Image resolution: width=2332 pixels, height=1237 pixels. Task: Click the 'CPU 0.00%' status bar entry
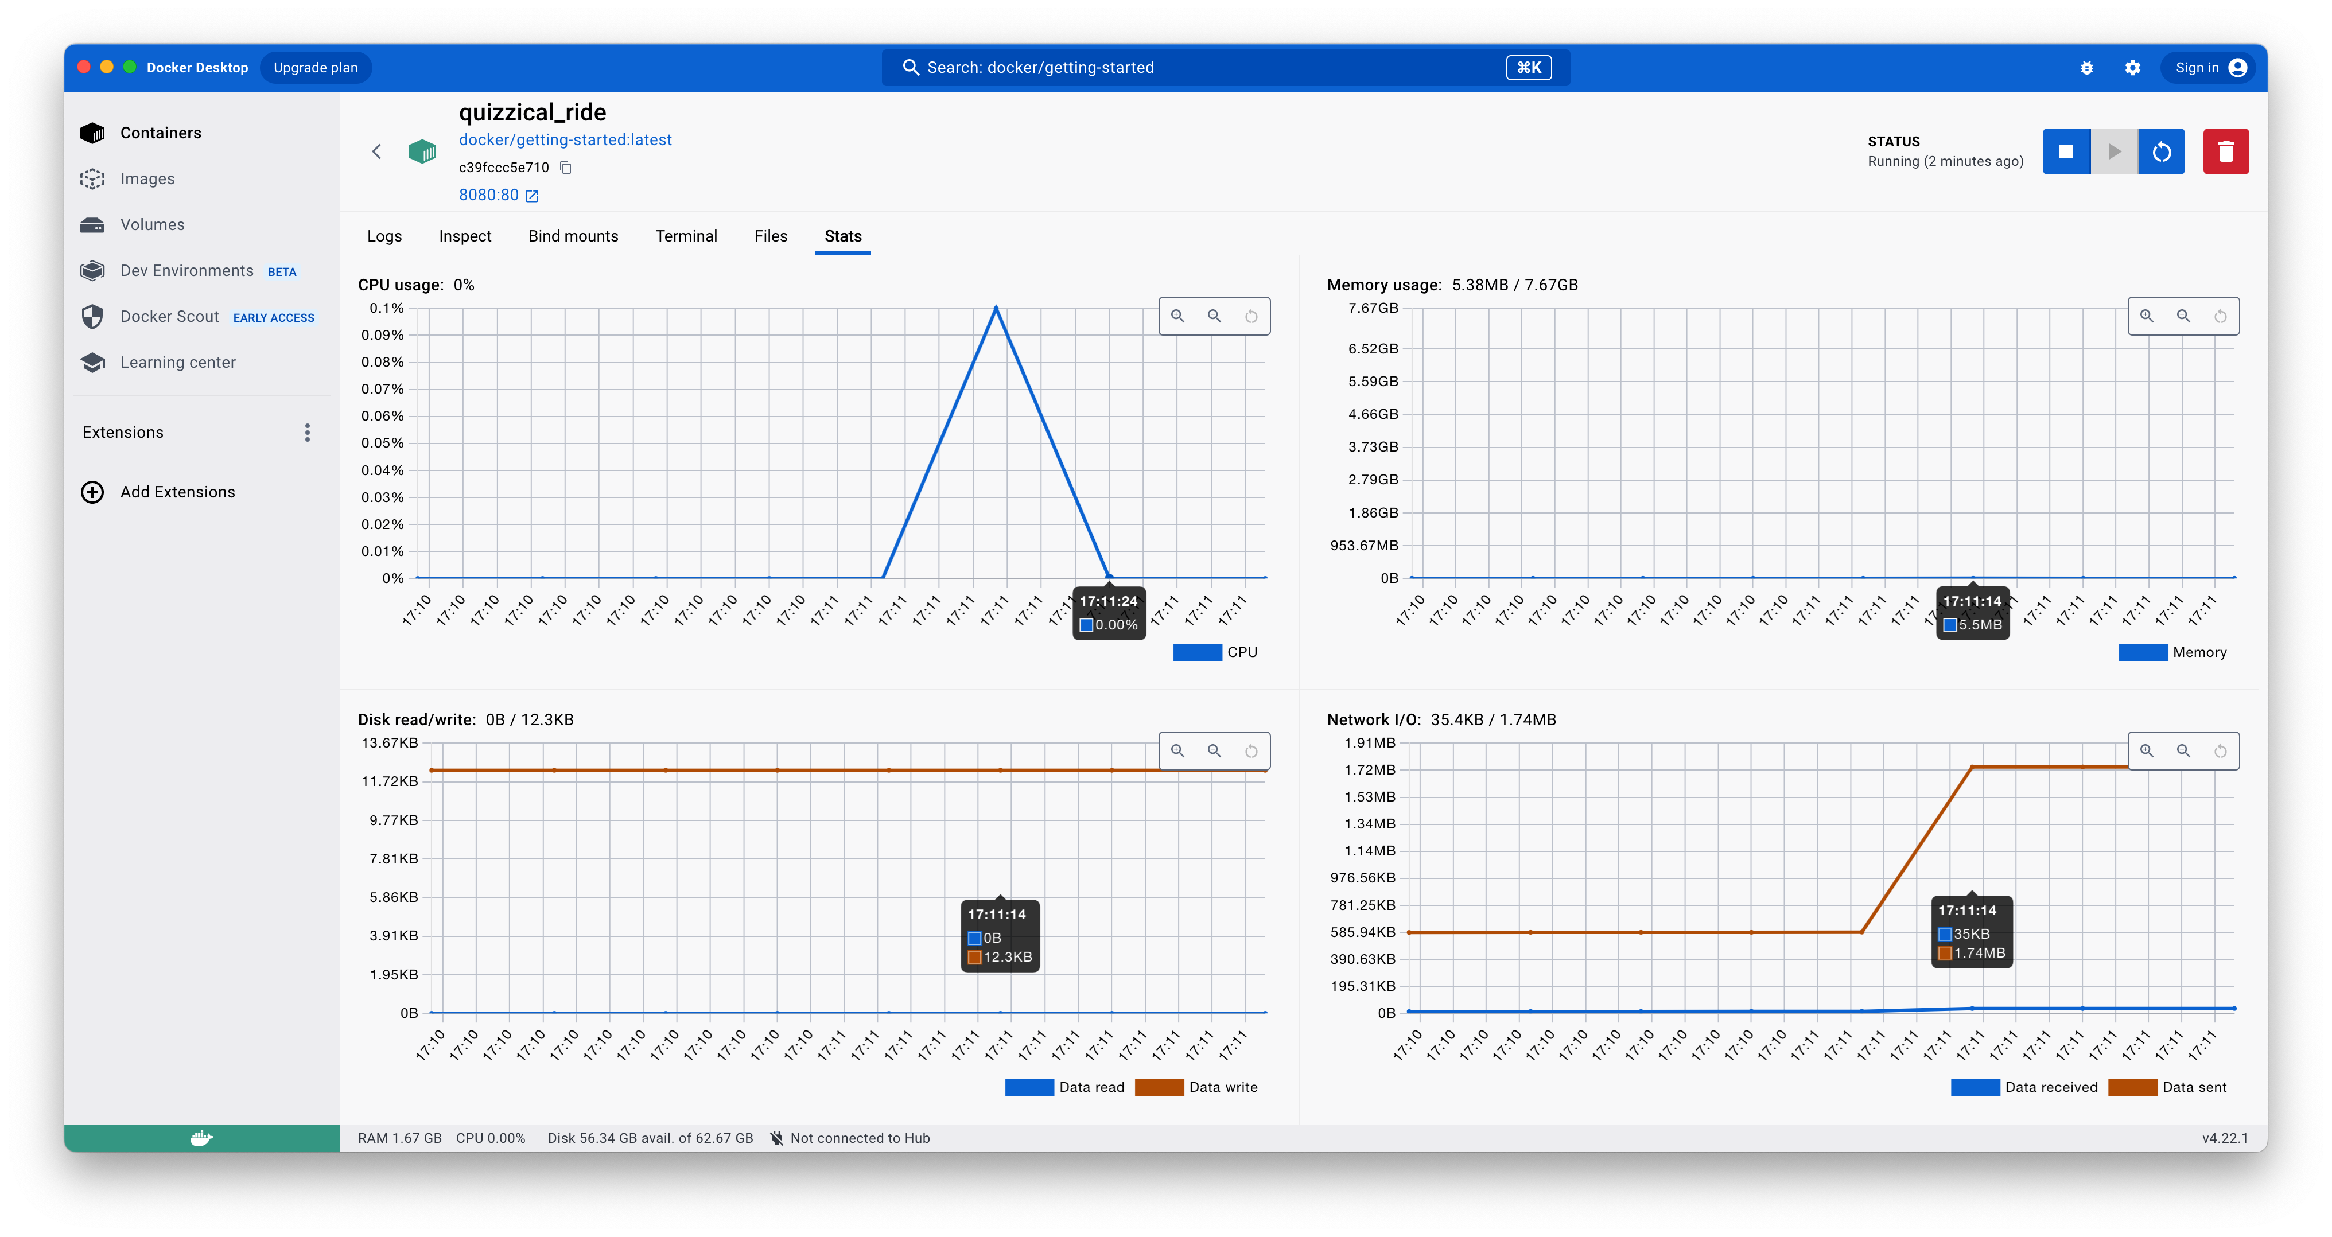pyautogui.click(x=491, y=1138)
